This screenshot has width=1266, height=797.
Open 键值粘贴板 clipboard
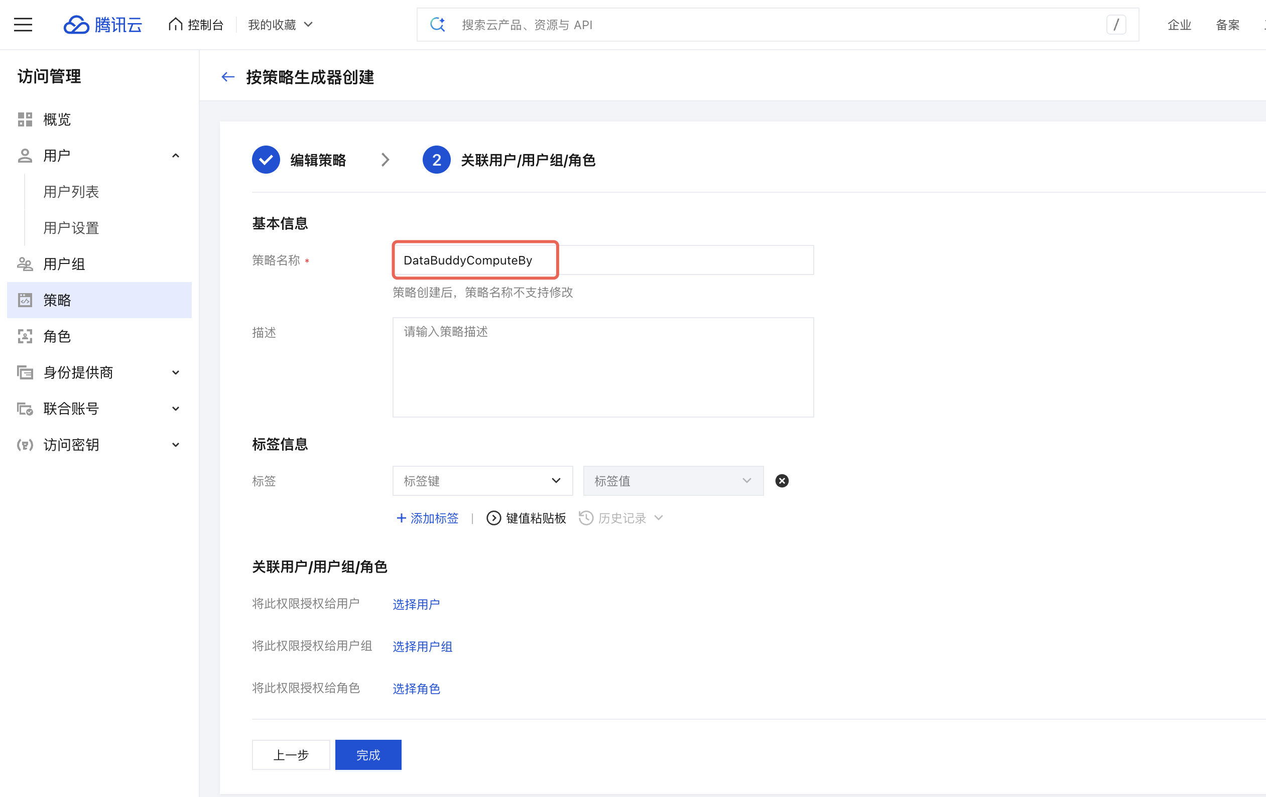point(526,518)
